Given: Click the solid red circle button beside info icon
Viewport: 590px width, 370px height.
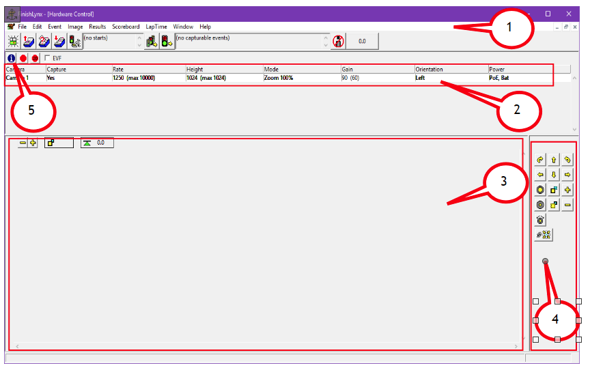Looking at the screenshot, I should pyautogui.click(x=23, y=59).
